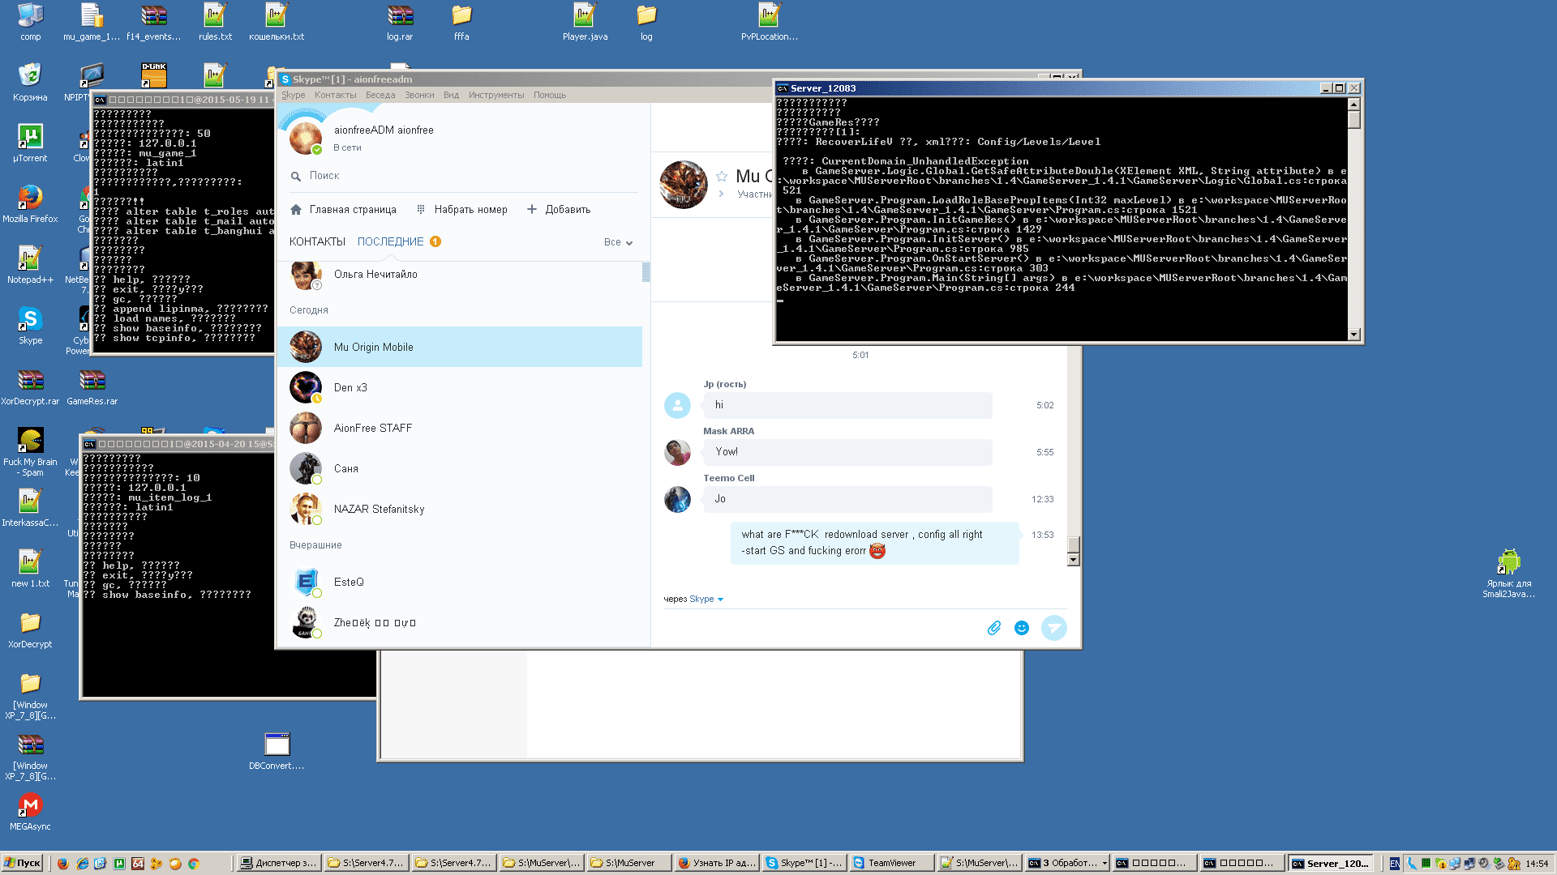Image resolution: width=1557 pixels, height=875 pixels.
Task: Switch to the КОНТАКТЫ tab
Action: pyautogui.click(x=317, y=242)
